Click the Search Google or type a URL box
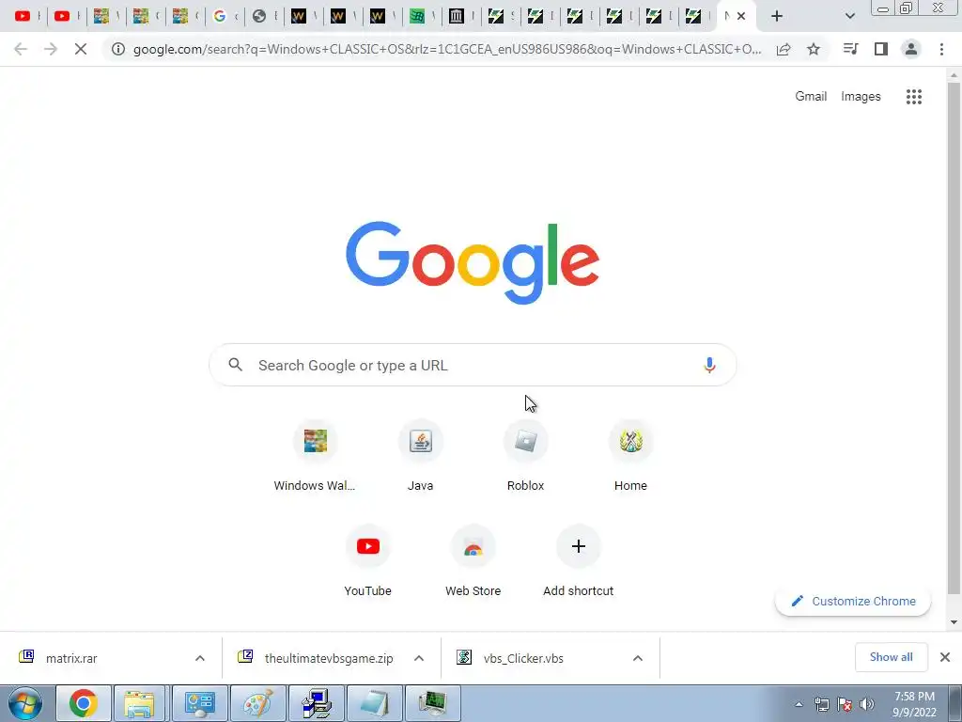962x722 pixels. click(x=473, y=366)
